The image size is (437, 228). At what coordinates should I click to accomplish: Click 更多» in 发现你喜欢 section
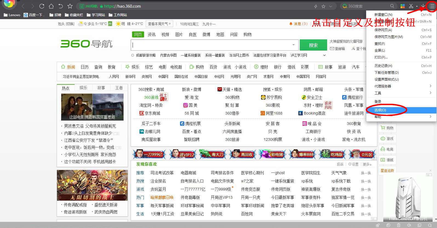pyautogui.click(x=367, y=164)
